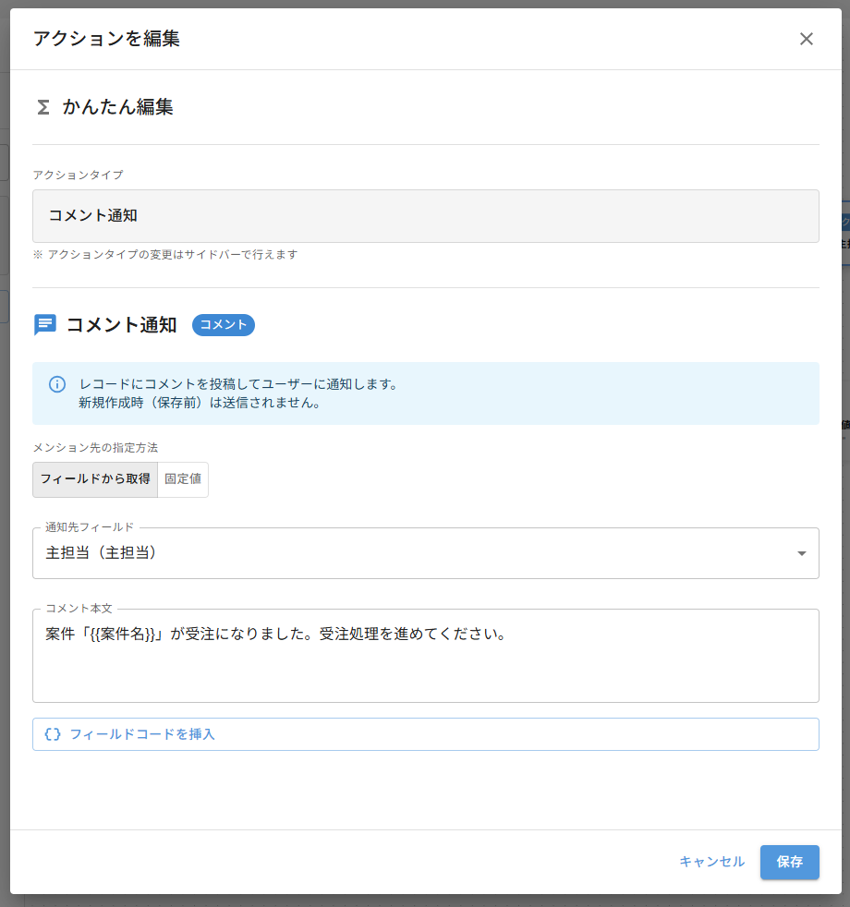Close the アクションを編集 dialog with the X icon
Viewport: 850px width, 907px height.
point(806,39)
